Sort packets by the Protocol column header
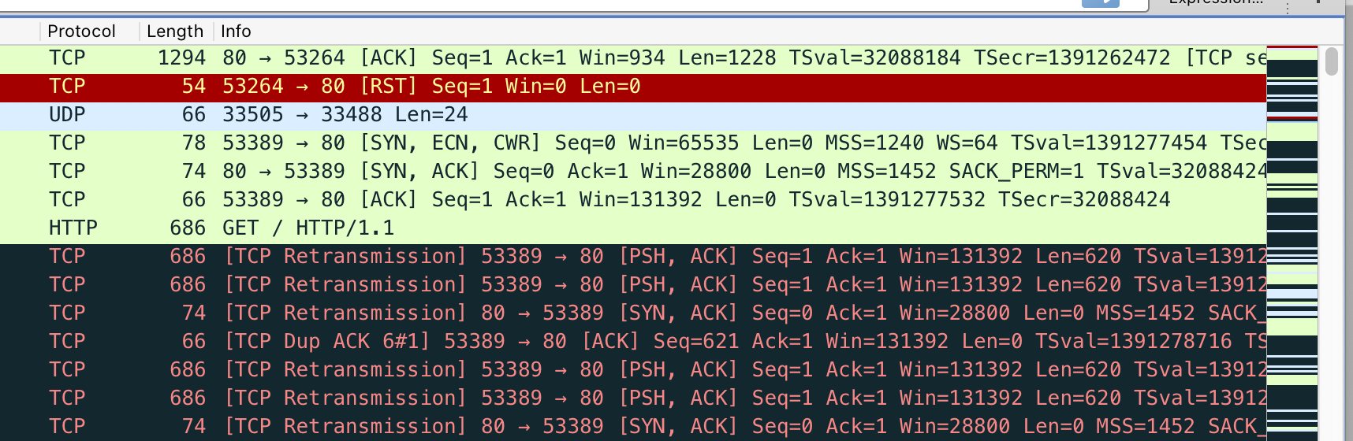1353x441 pixels. click(81, 31)
